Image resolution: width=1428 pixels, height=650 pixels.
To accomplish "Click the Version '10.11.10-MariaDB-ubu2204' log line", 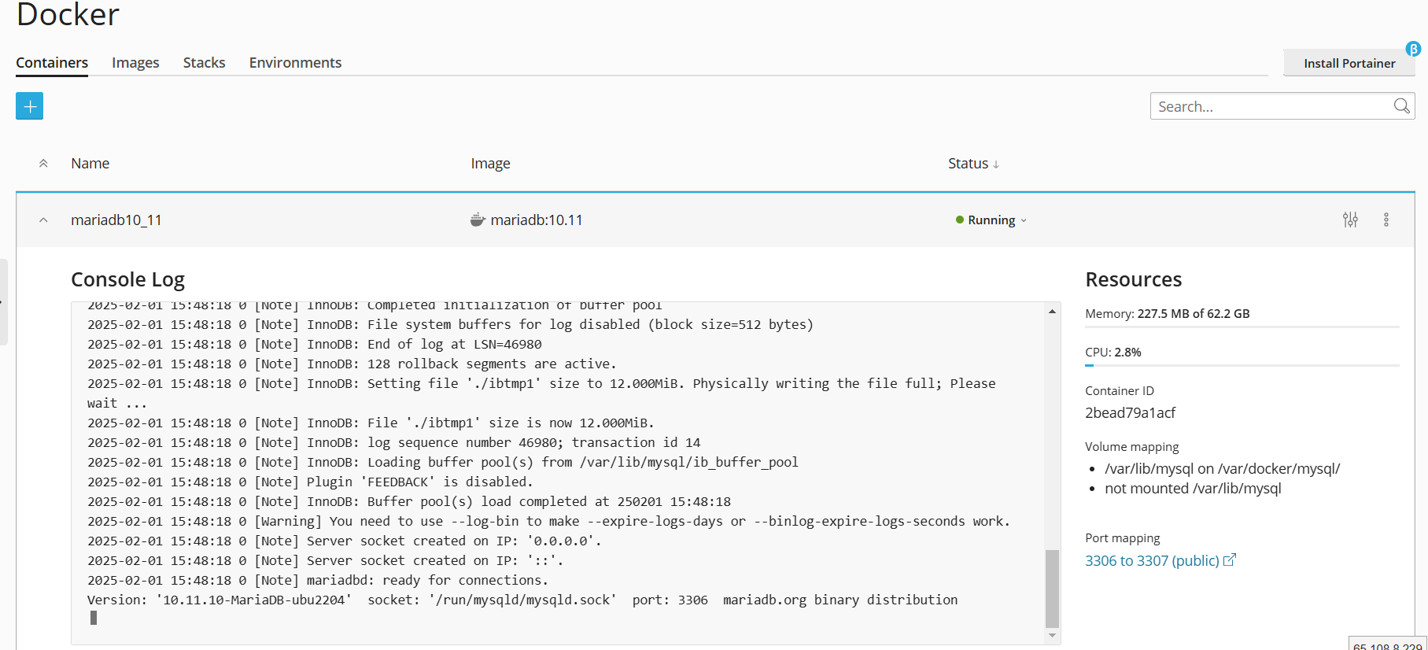I will 522,600.
